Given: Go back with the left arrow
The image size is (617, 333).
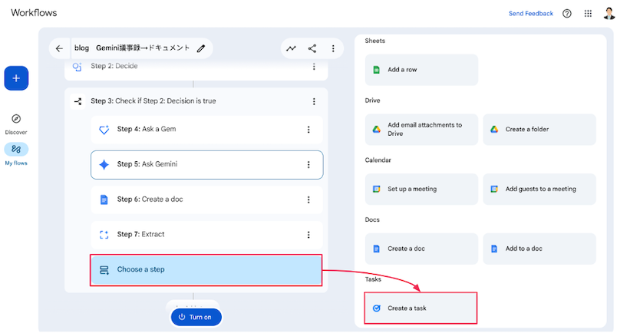Looking at the screenshot, I should click(59, 48).
